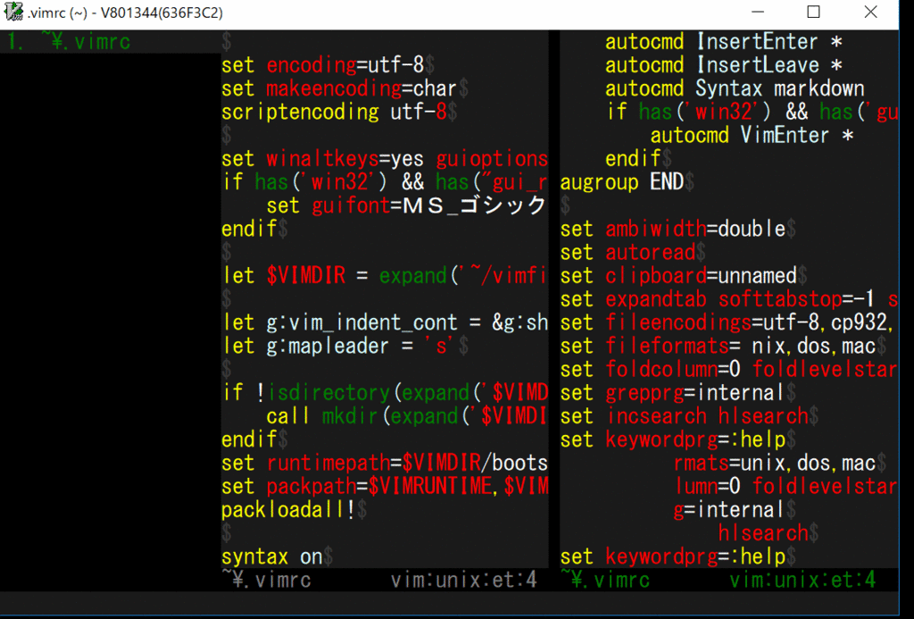Viewport: 914px width, 619px height.
Task: Click the "let $VIMDIR = expand" line
Action: tap(385, 275)
